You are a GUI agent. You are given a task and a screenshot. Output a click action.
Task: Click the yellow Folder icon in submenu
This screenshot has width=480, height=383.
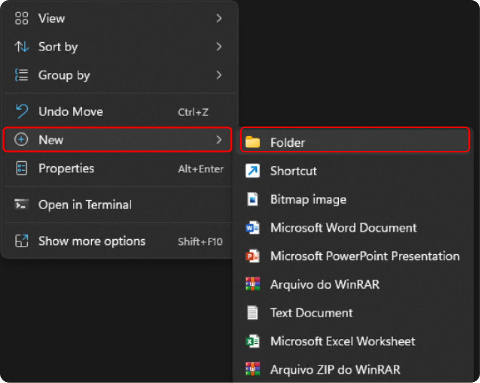(x=252, y=142)
